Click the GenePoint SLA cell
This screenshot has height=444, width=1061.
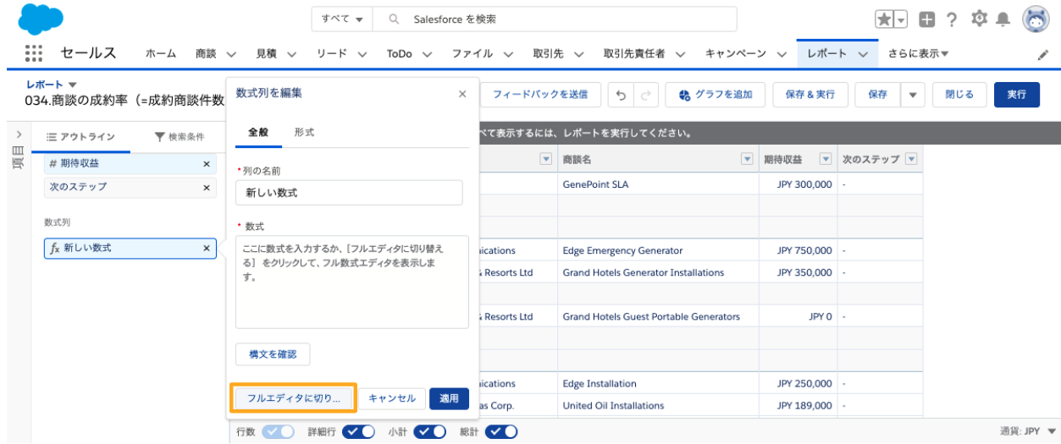[x=659, y=184]
